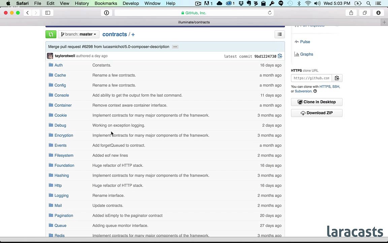This screenshot has width=388, height=243.
Task: Open the Bookmarks menu
Action: pos(106,3)
